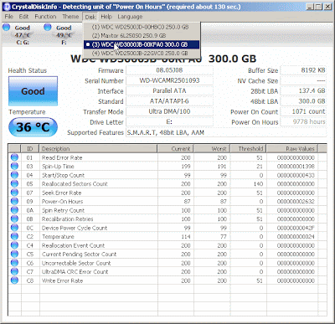Close the CrystalDiskInfo window
The width and height of the screenshot is (335, 324).
click(327, 7)
